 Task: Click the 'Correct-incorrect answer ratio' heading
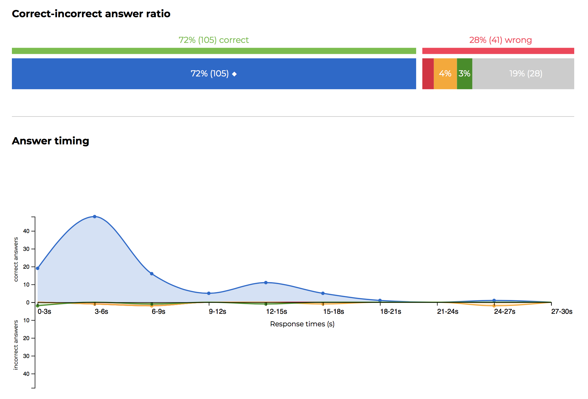point(91,14)
